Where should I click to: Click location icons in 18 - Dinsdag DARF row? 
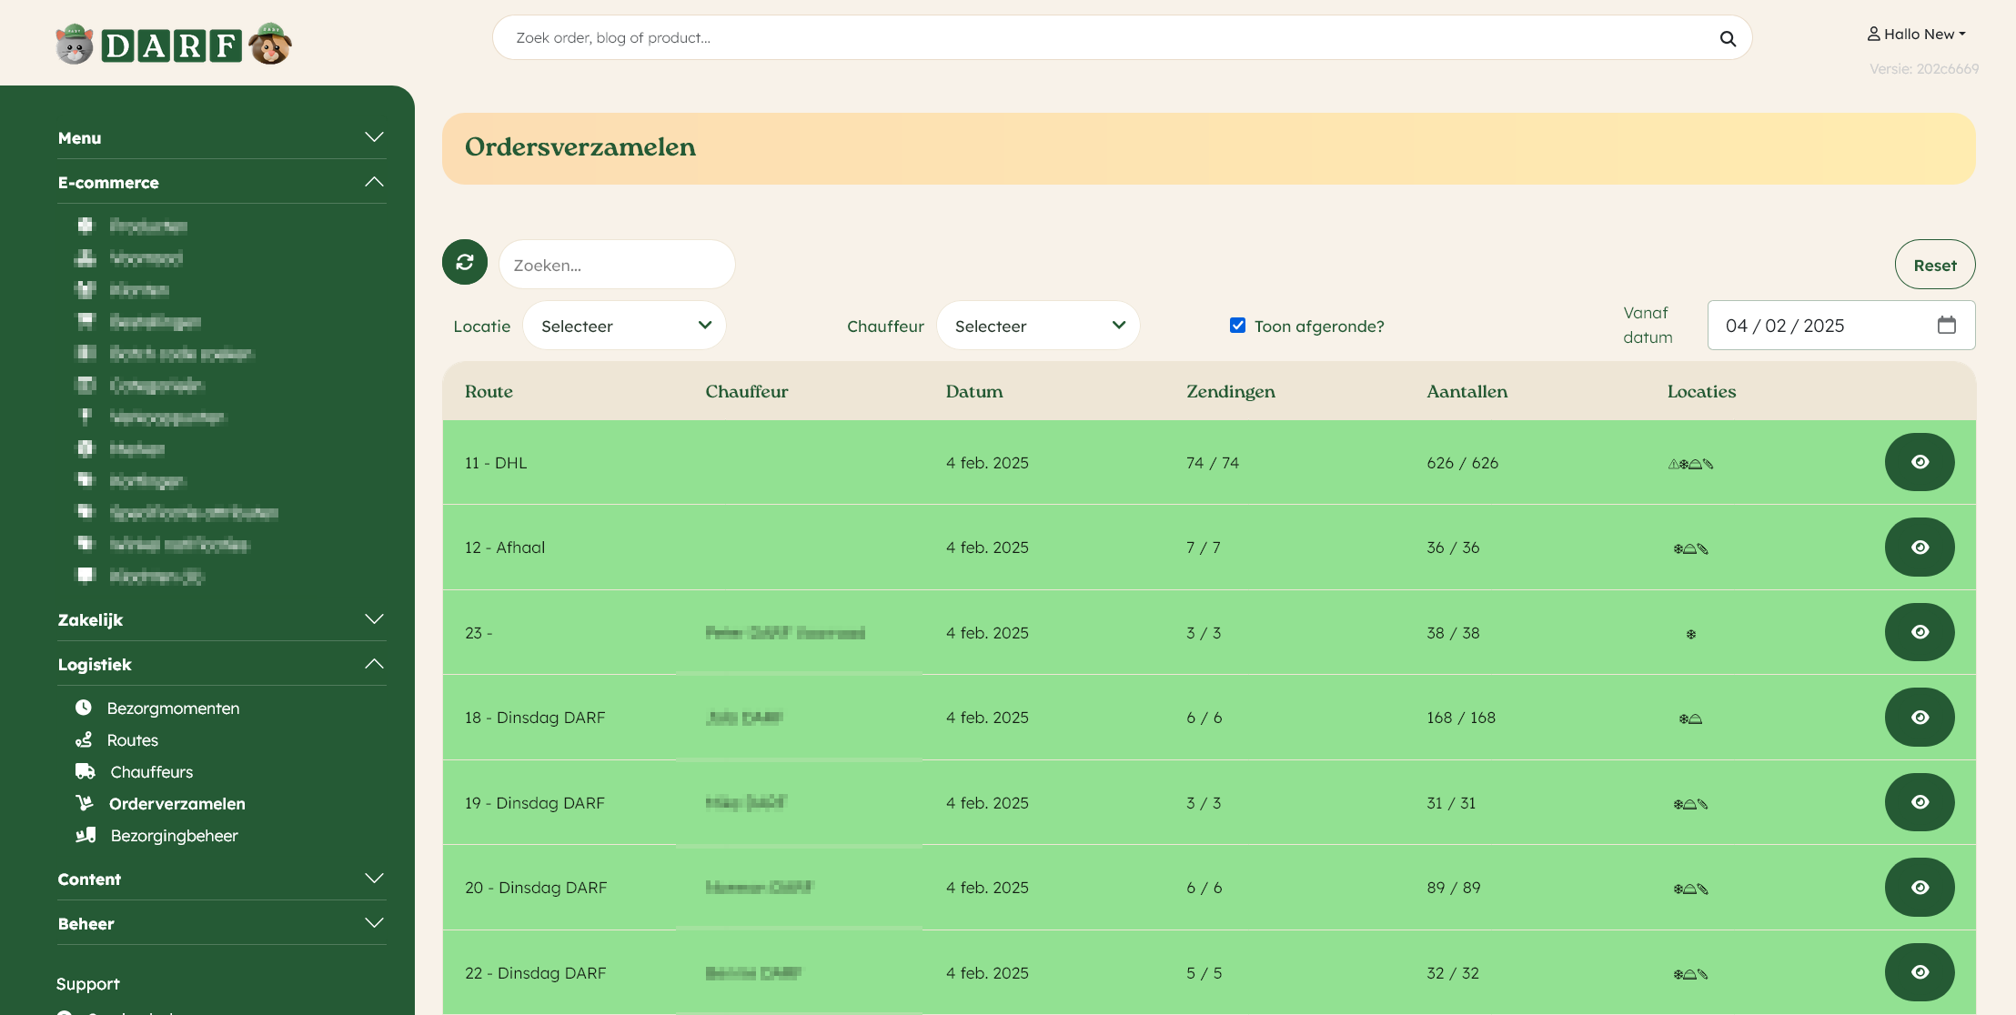[1690, 719]
